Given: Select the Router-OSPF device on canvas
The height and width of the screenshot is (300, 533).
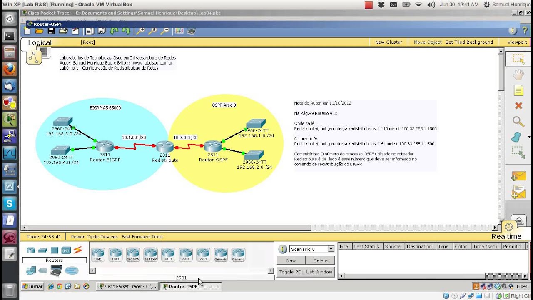Looking at the screenshot, I should pyautogui.click(x=213, y=147).
